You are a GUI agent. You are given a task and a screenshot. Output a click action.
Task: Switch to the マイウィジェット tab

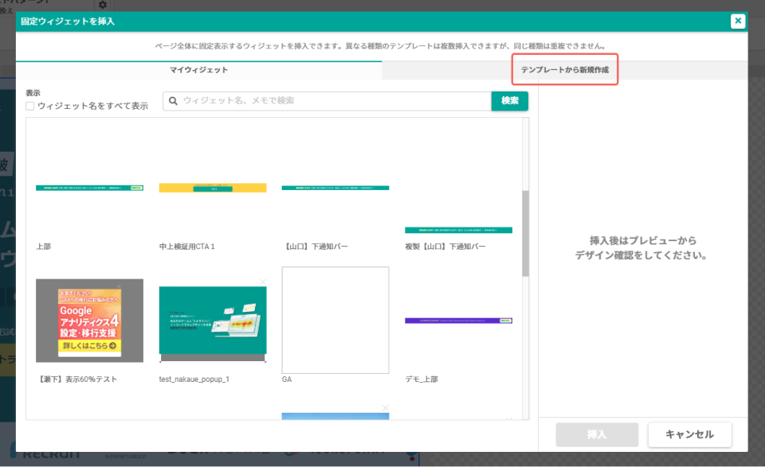(x=198, y=70)
